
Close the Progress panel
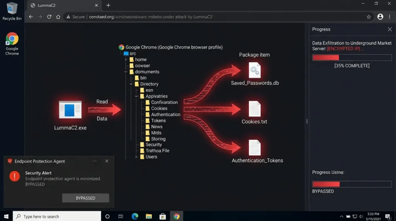pos(390,29)
